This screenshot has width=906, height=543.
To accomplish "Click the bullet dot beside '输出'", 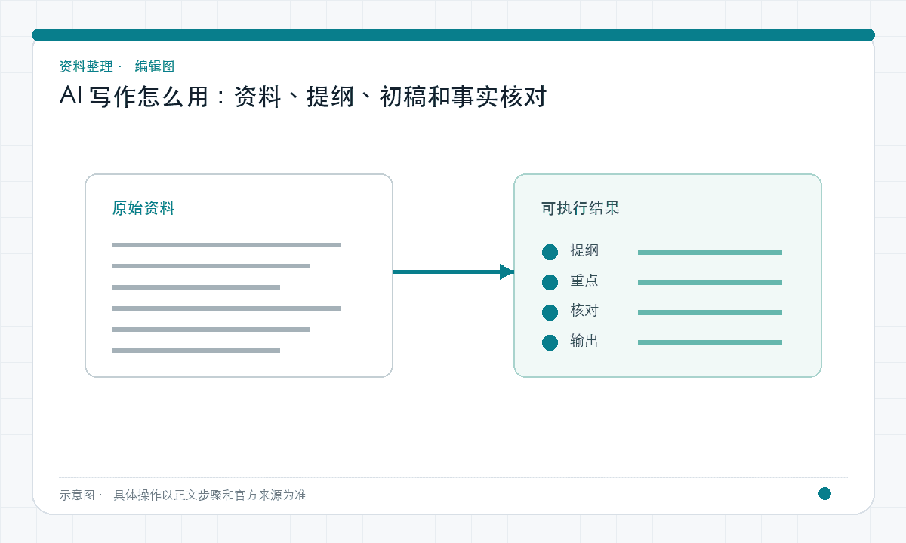I will [x=550, y=342].
